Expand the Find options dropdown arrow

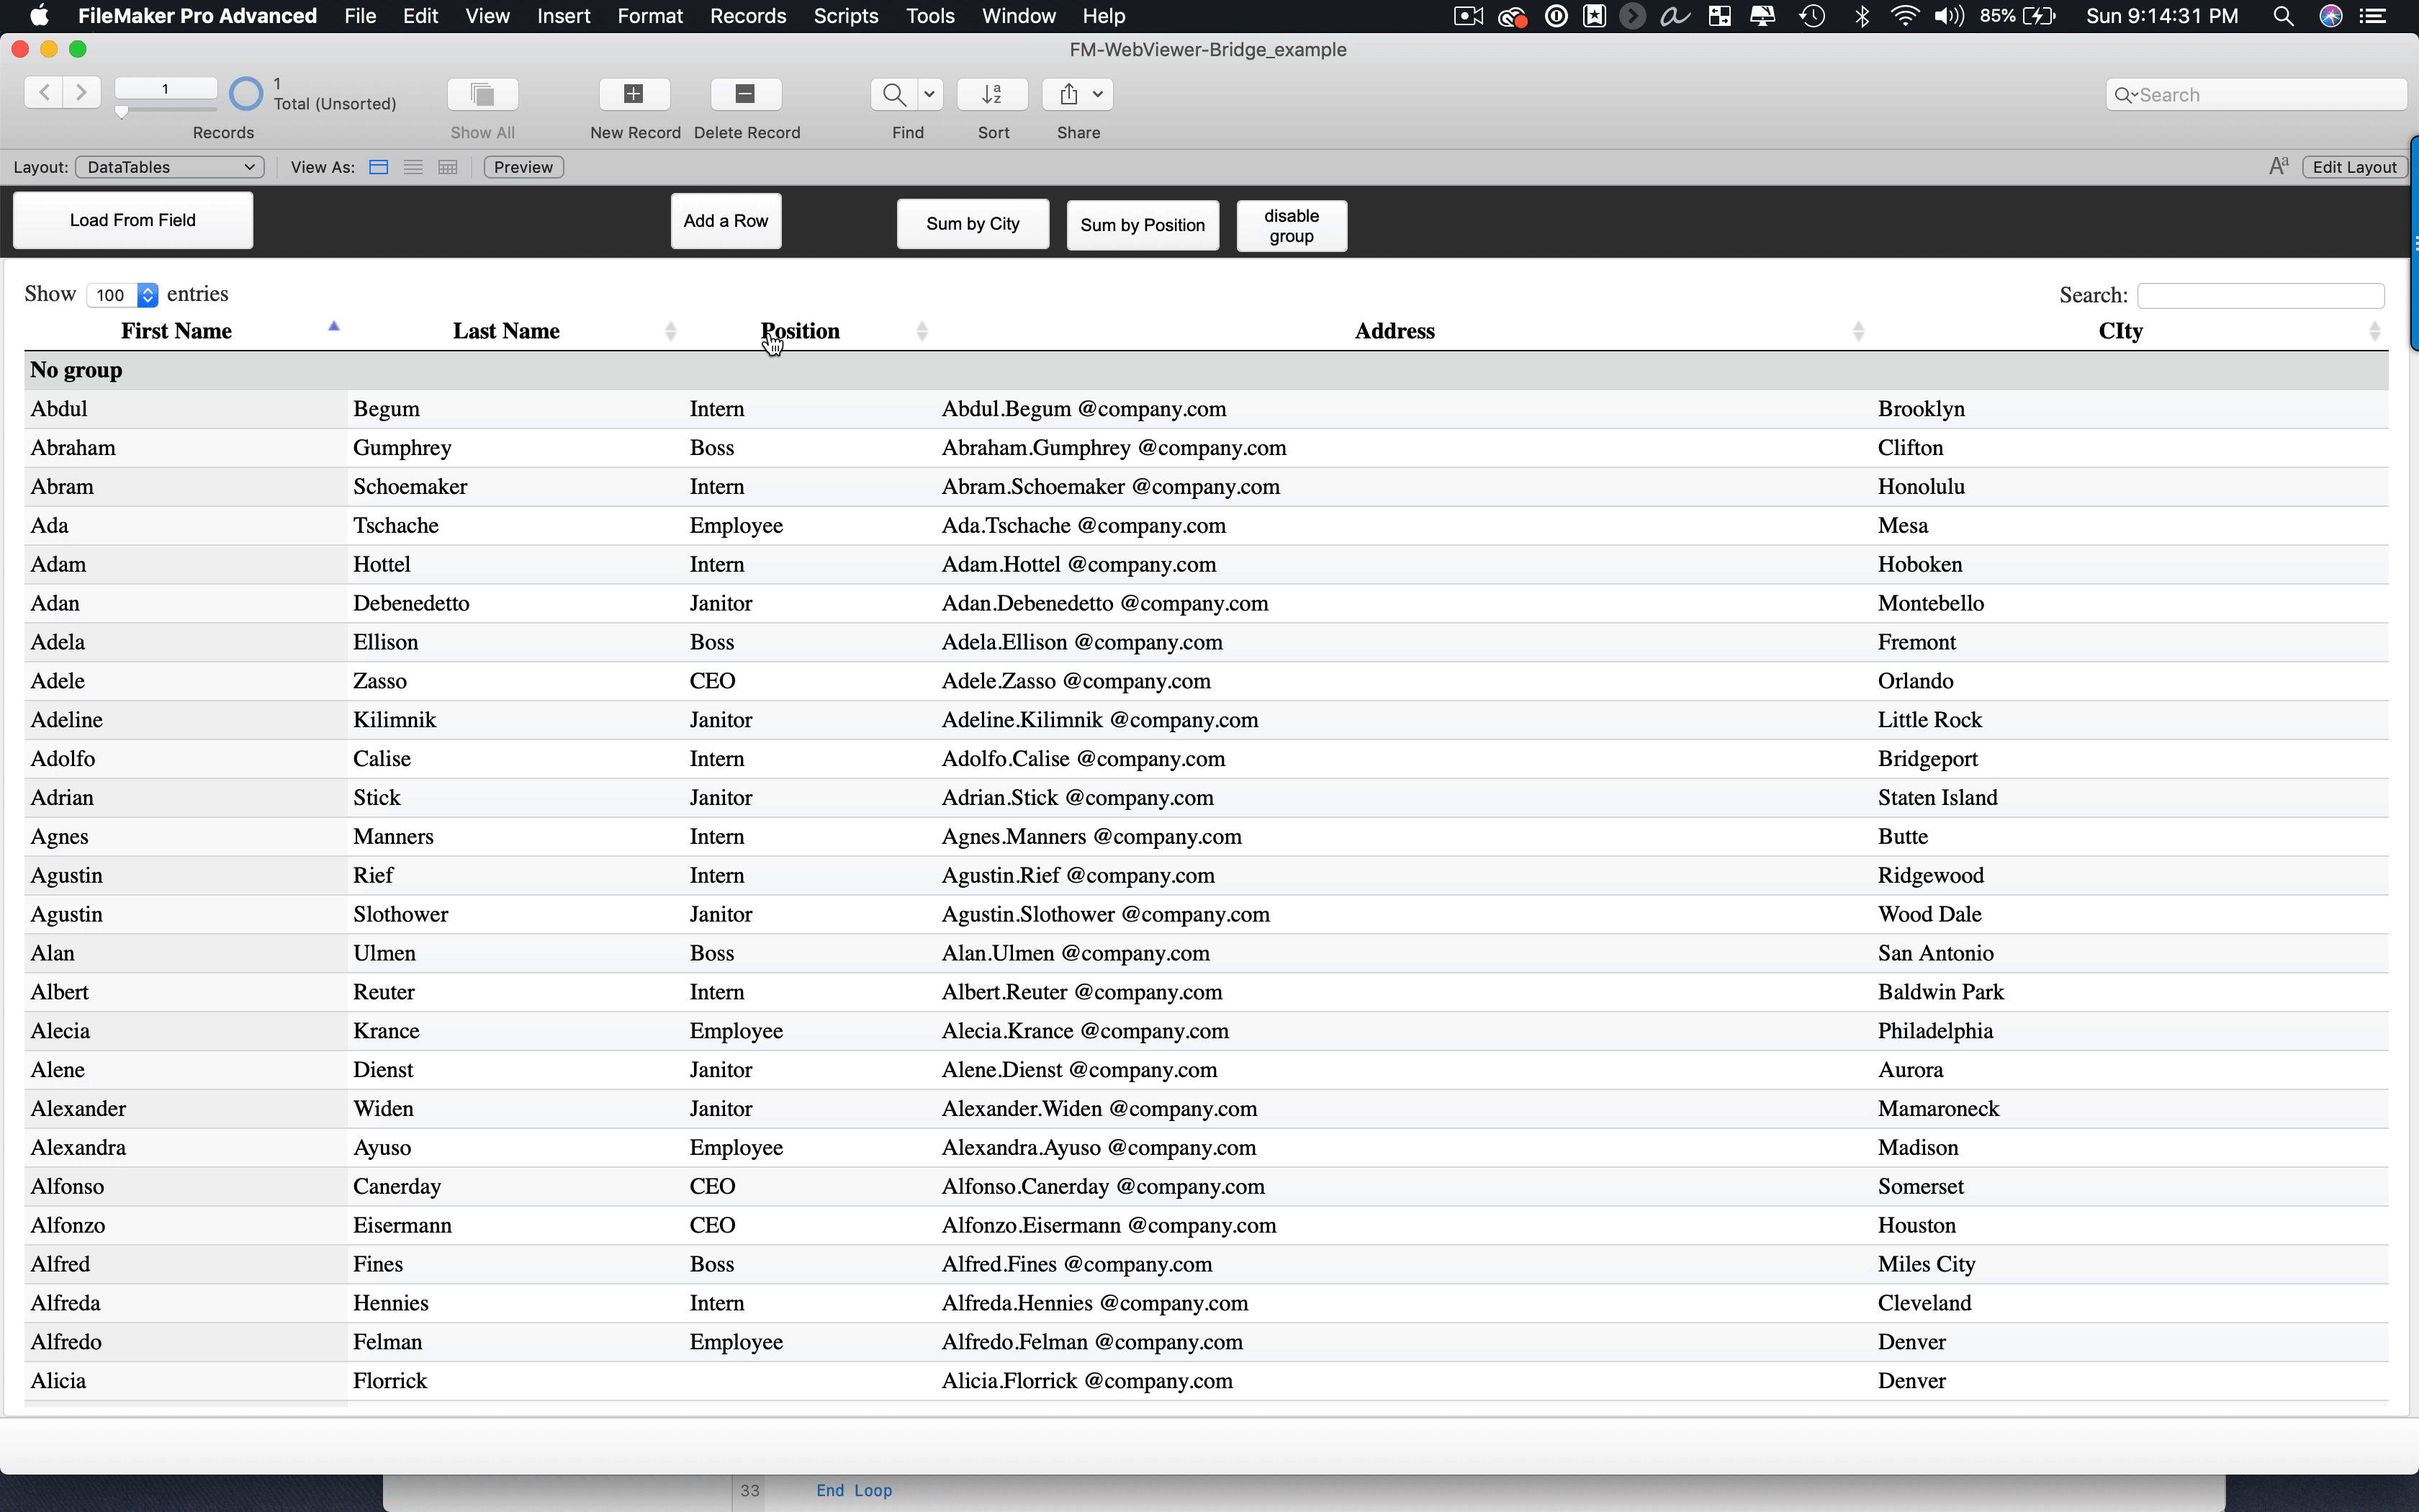929,94
